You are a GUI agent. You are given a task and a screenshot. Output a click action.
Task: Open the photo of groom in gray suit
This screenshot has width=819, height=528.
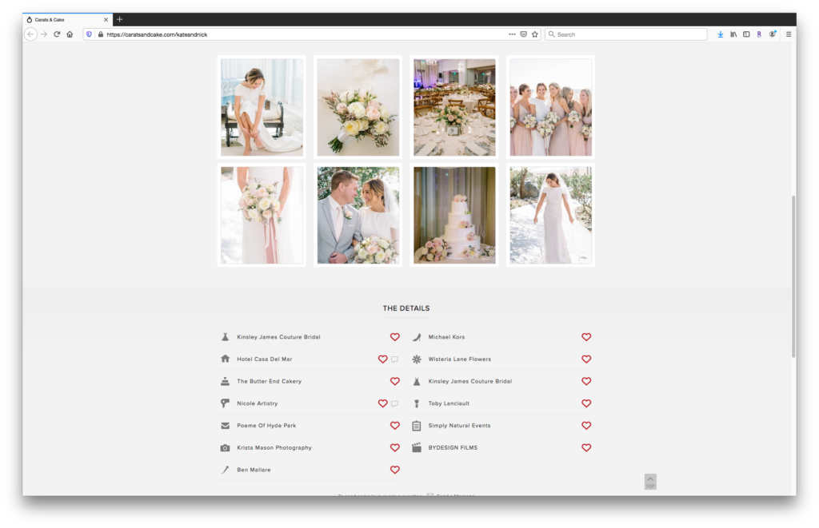tap(358, 215)
